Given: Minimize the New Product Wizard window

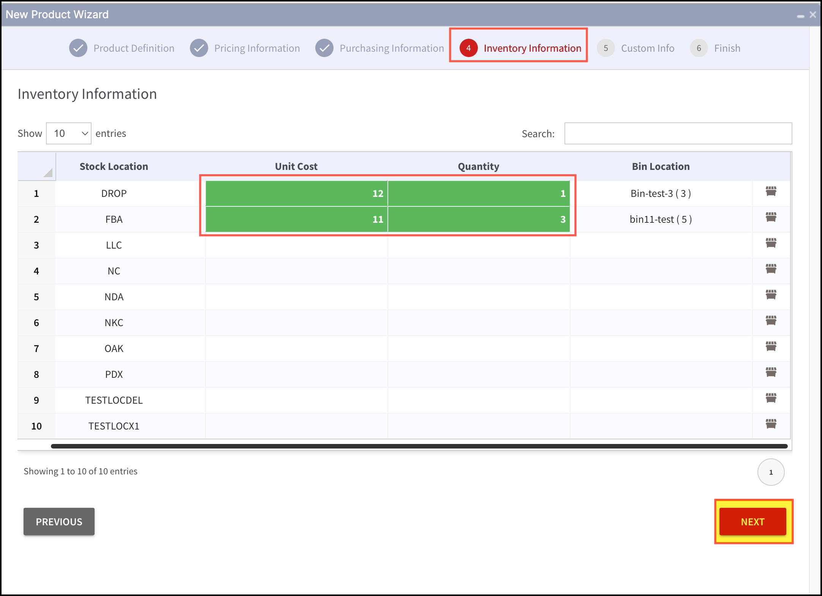Looking at the screenshot, I should pyautogui.click(x=800, y=16).
